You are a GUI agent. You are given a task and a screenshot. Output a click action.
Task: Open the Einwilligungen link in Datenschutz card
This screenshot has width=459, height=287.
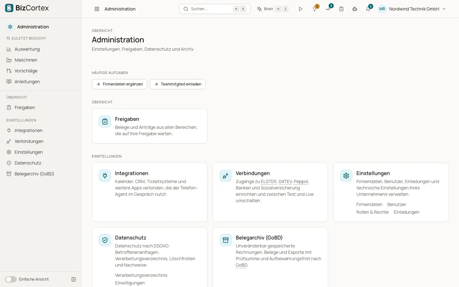click(130, 283)
